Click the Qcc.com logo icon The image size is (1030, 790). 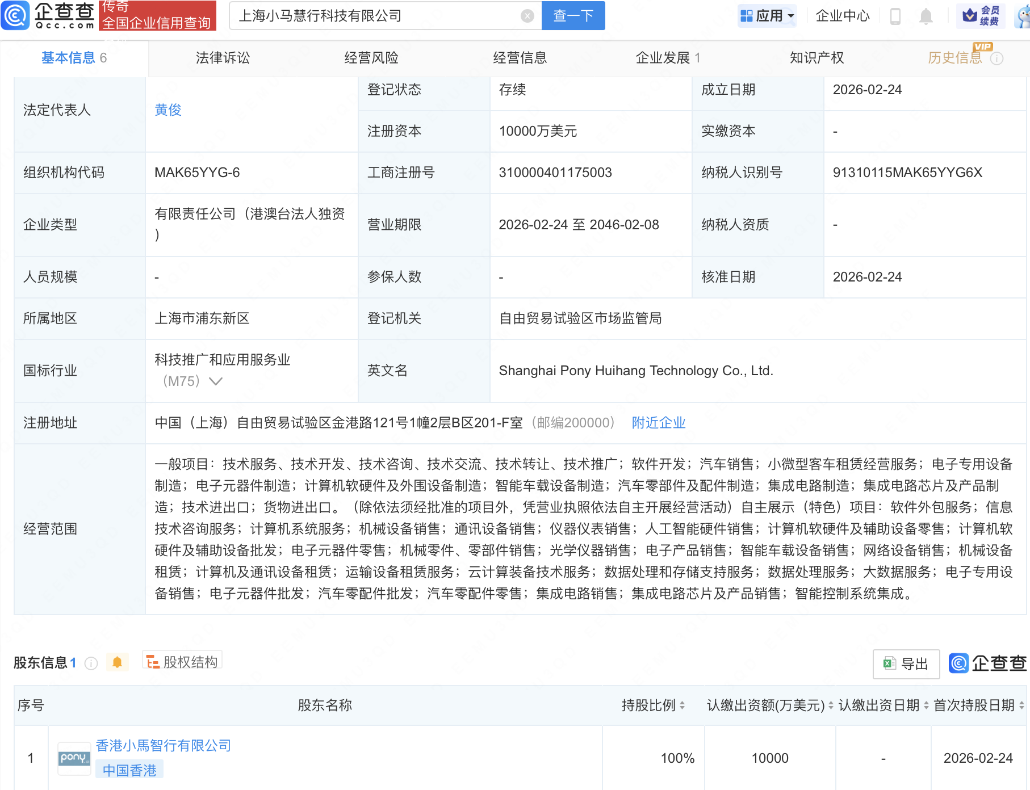(x=15, y=15)
